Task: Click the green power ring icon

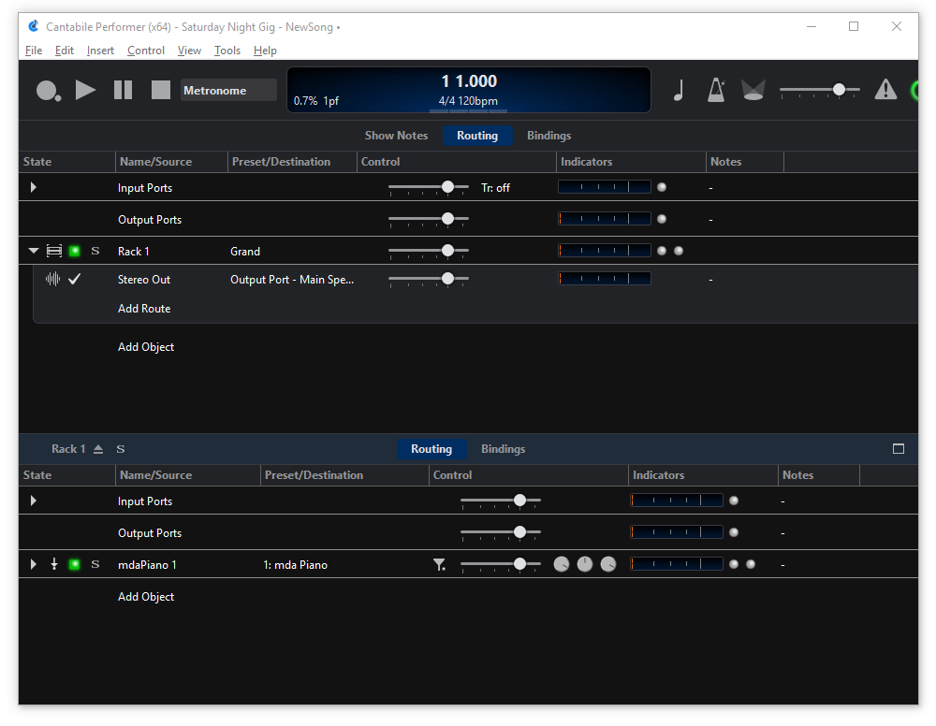Action: pyautogui.click(x=914, y=91)
